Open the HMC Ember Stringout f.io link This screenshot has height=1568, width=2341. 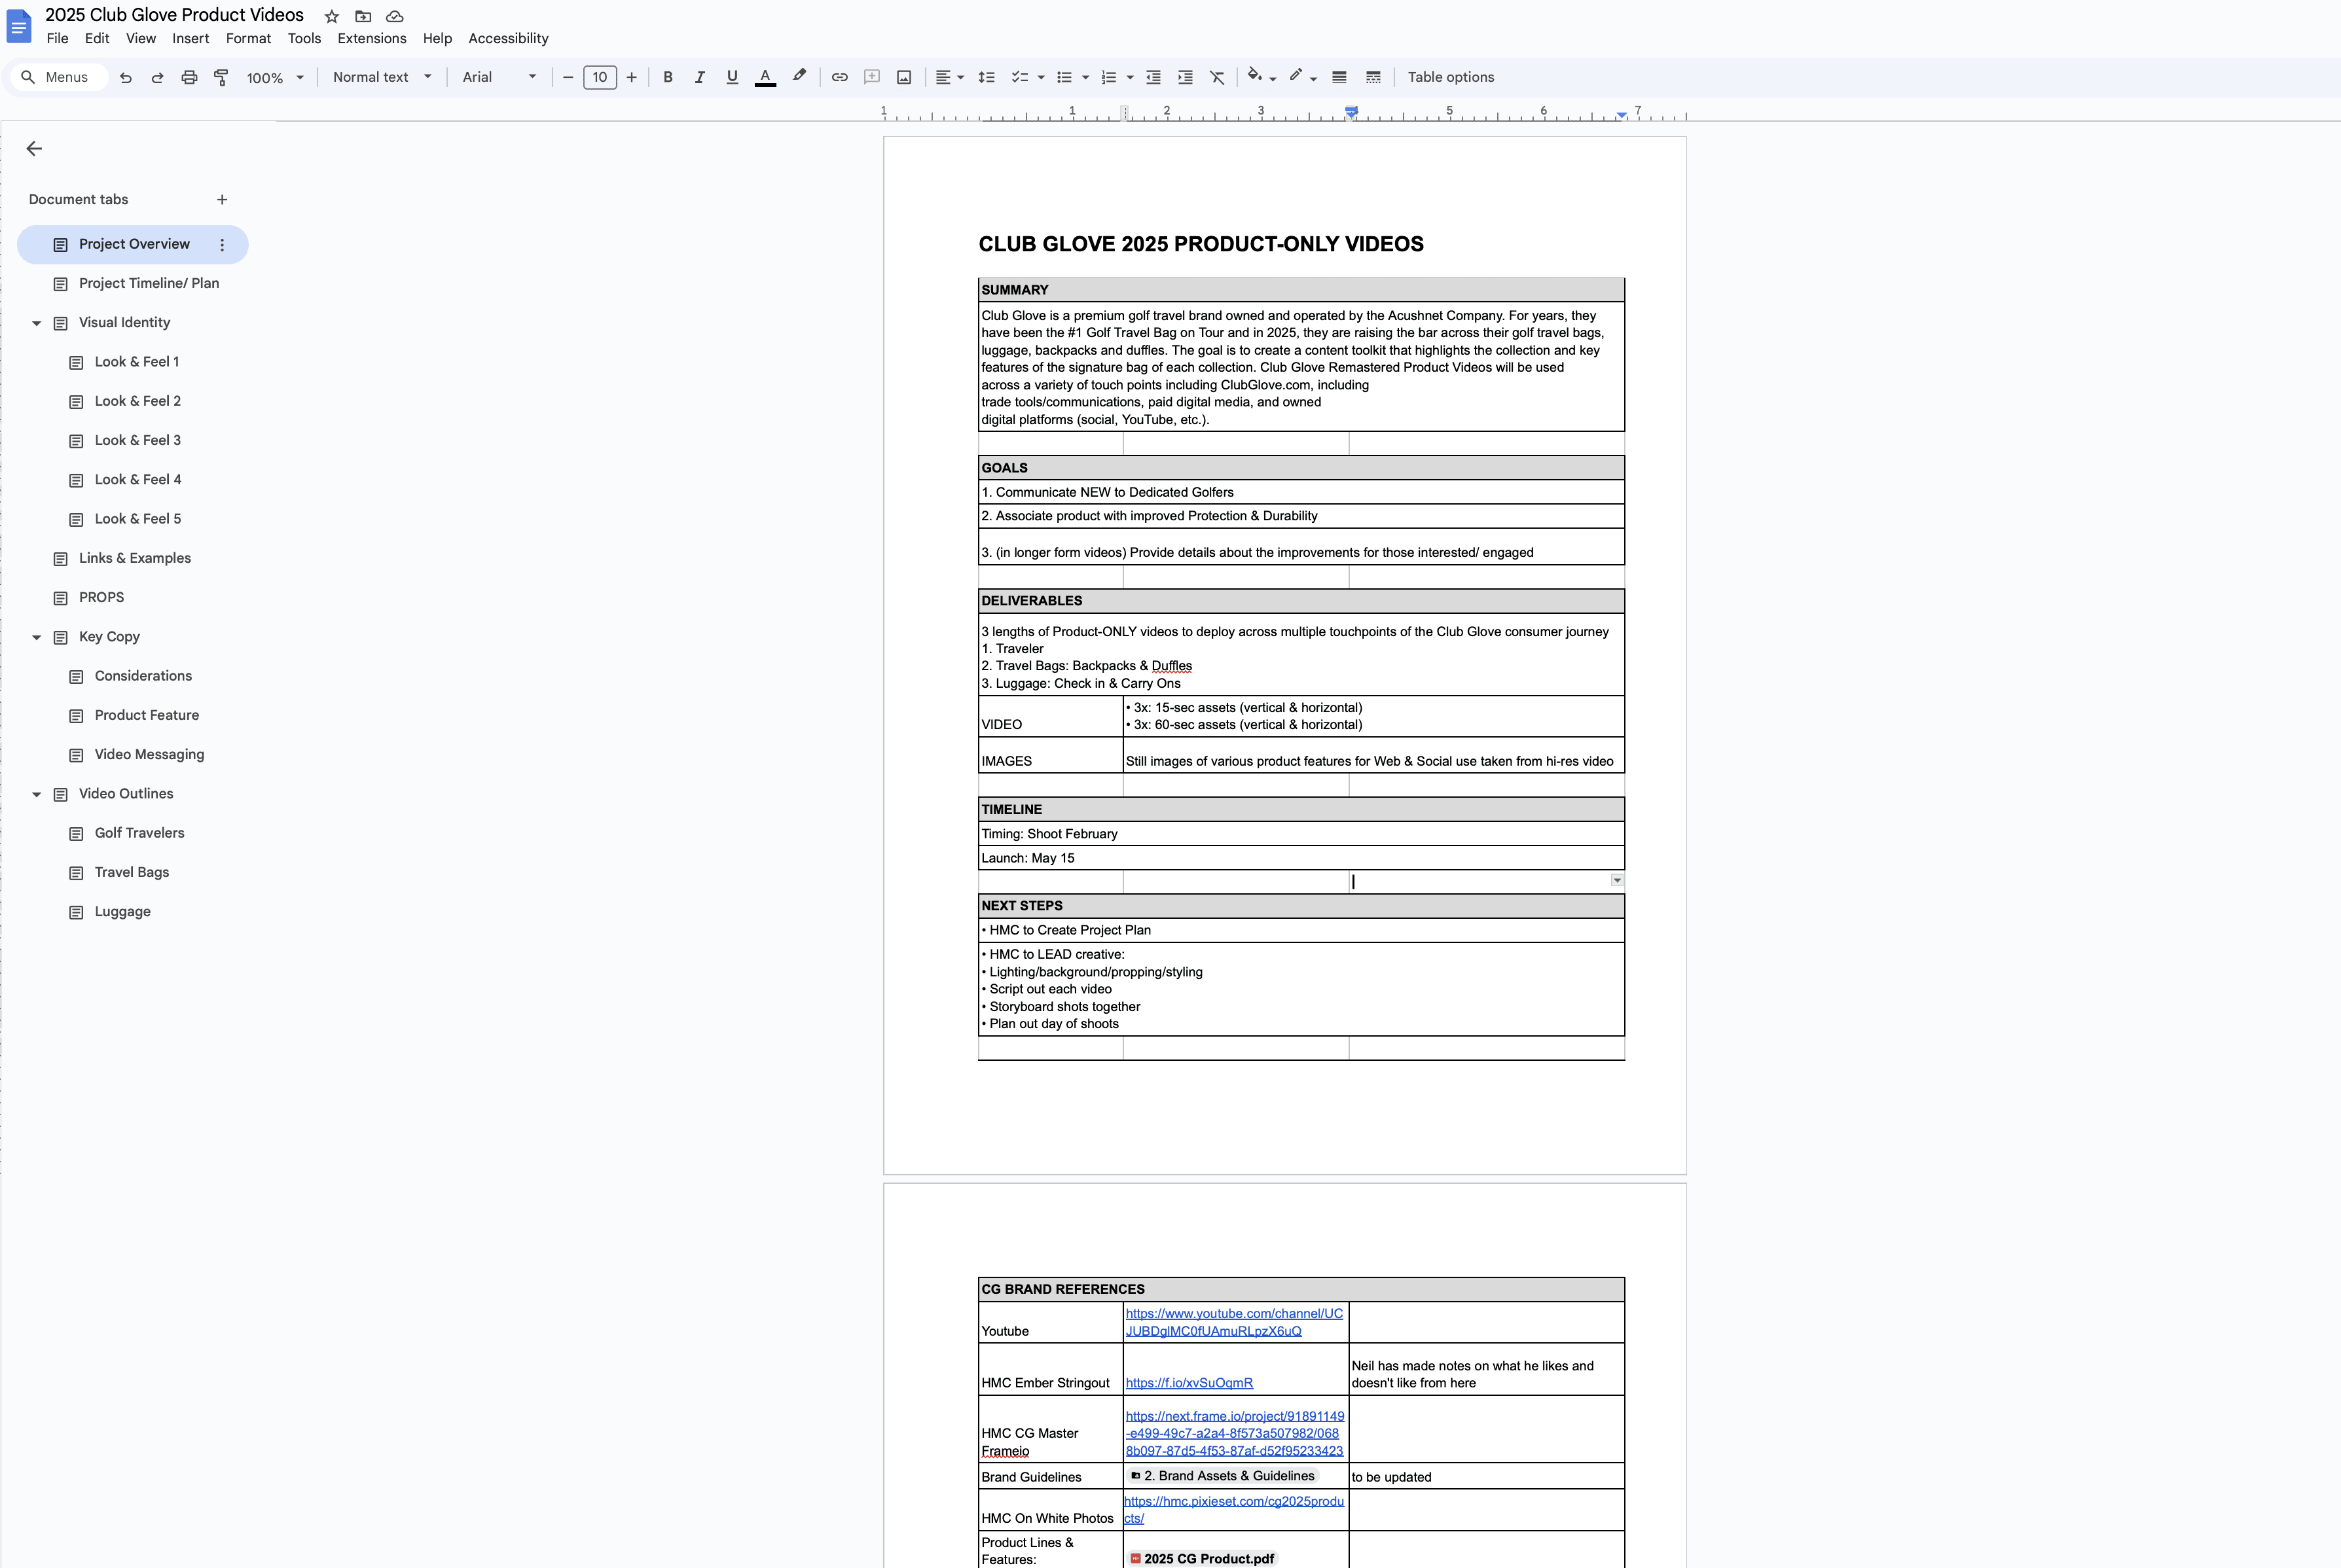click(1189, 1383)
